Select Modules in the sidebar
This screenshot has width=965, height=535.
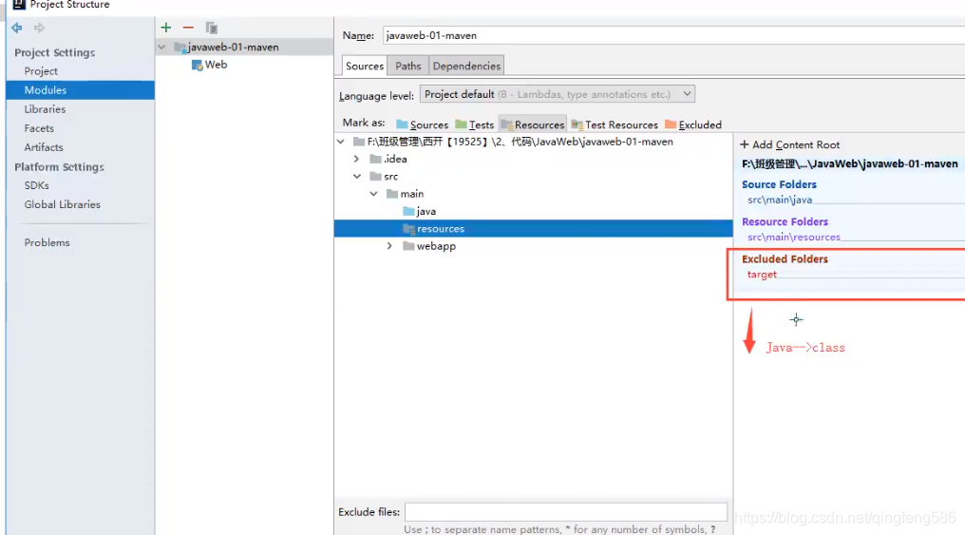pyautogui.click(x=80, y=90)
